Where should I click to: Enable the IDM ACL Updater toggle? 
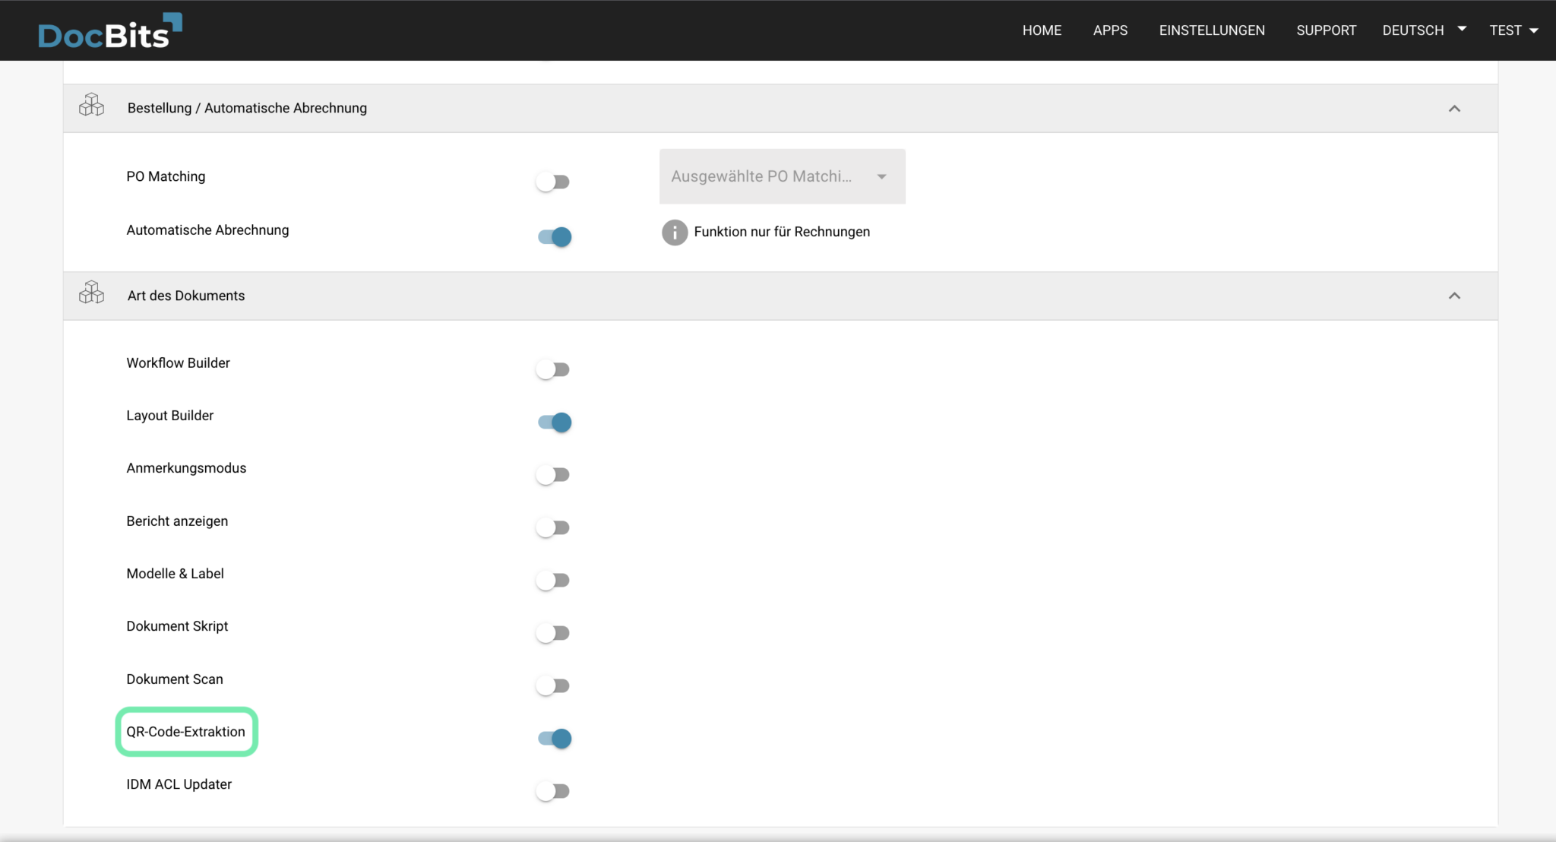tap(553, 791)
